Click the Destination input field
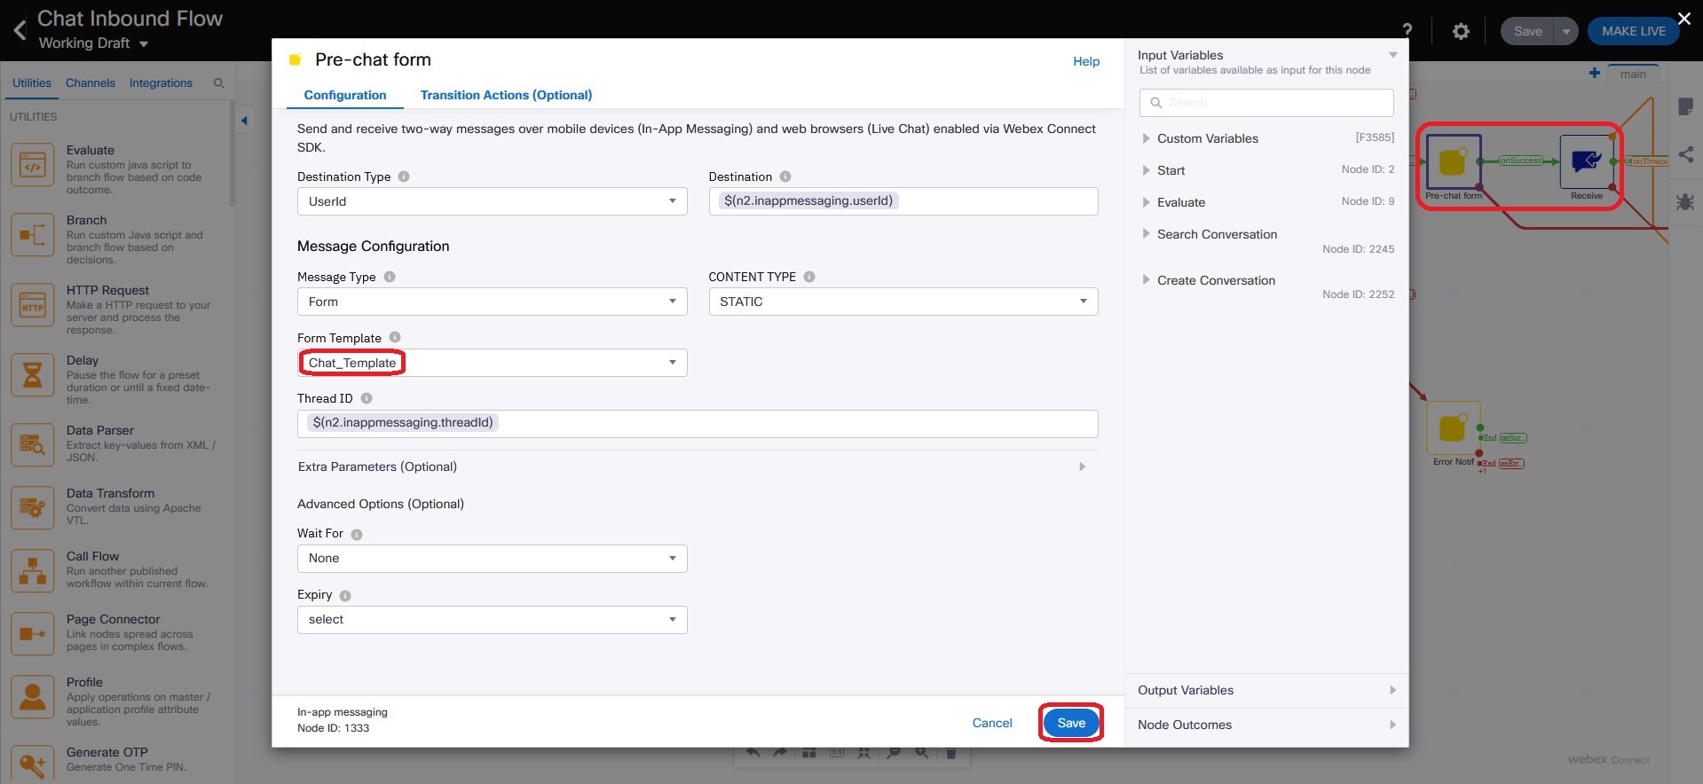The image size is (1703, 784). tap(903, 201)
